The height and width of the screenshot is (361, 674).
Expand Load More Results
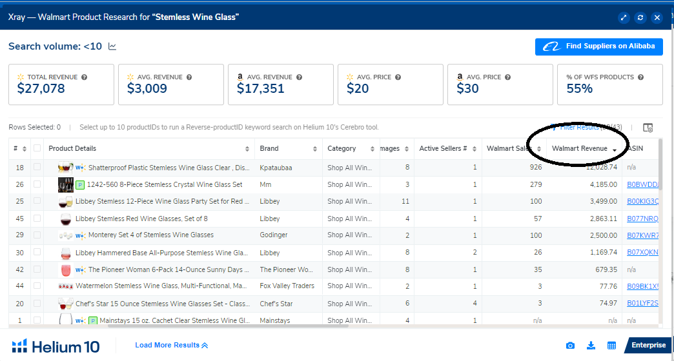click(171, 346)
